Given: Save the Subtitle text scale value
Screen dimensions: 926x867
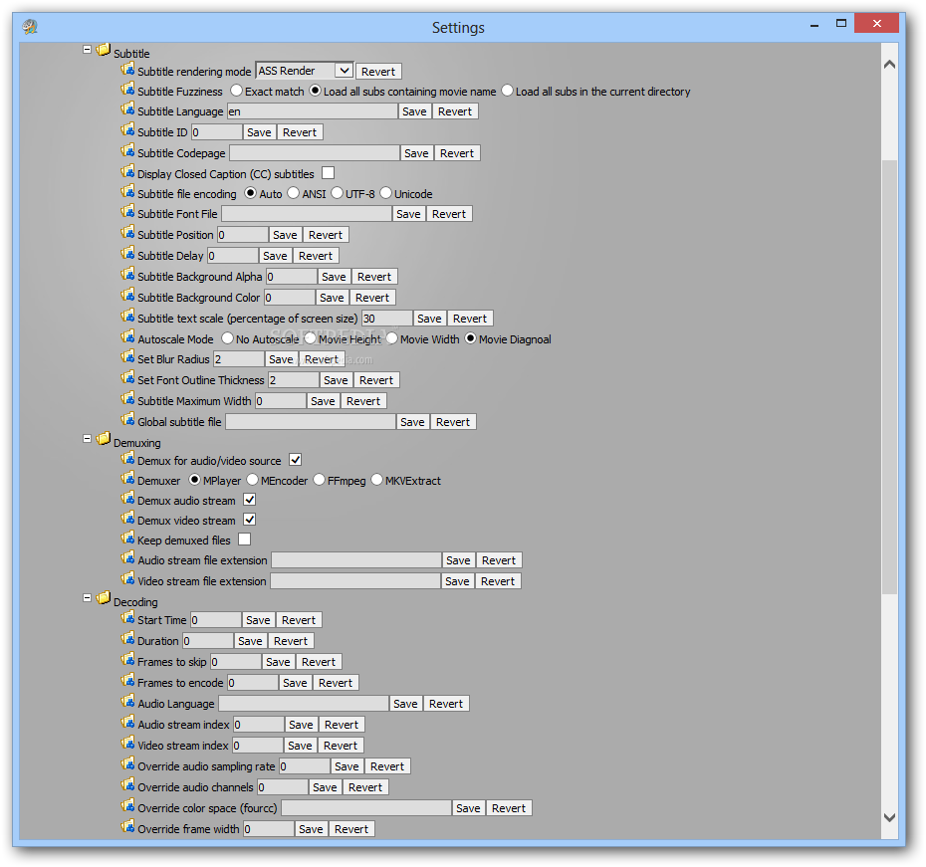Looking at the screenshot, I should [x=429, y=319].
